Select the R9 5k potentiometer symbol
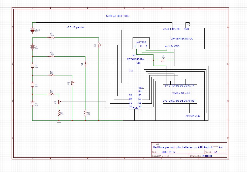The height and width of the screenshot is (172, 247). point(99,45)
